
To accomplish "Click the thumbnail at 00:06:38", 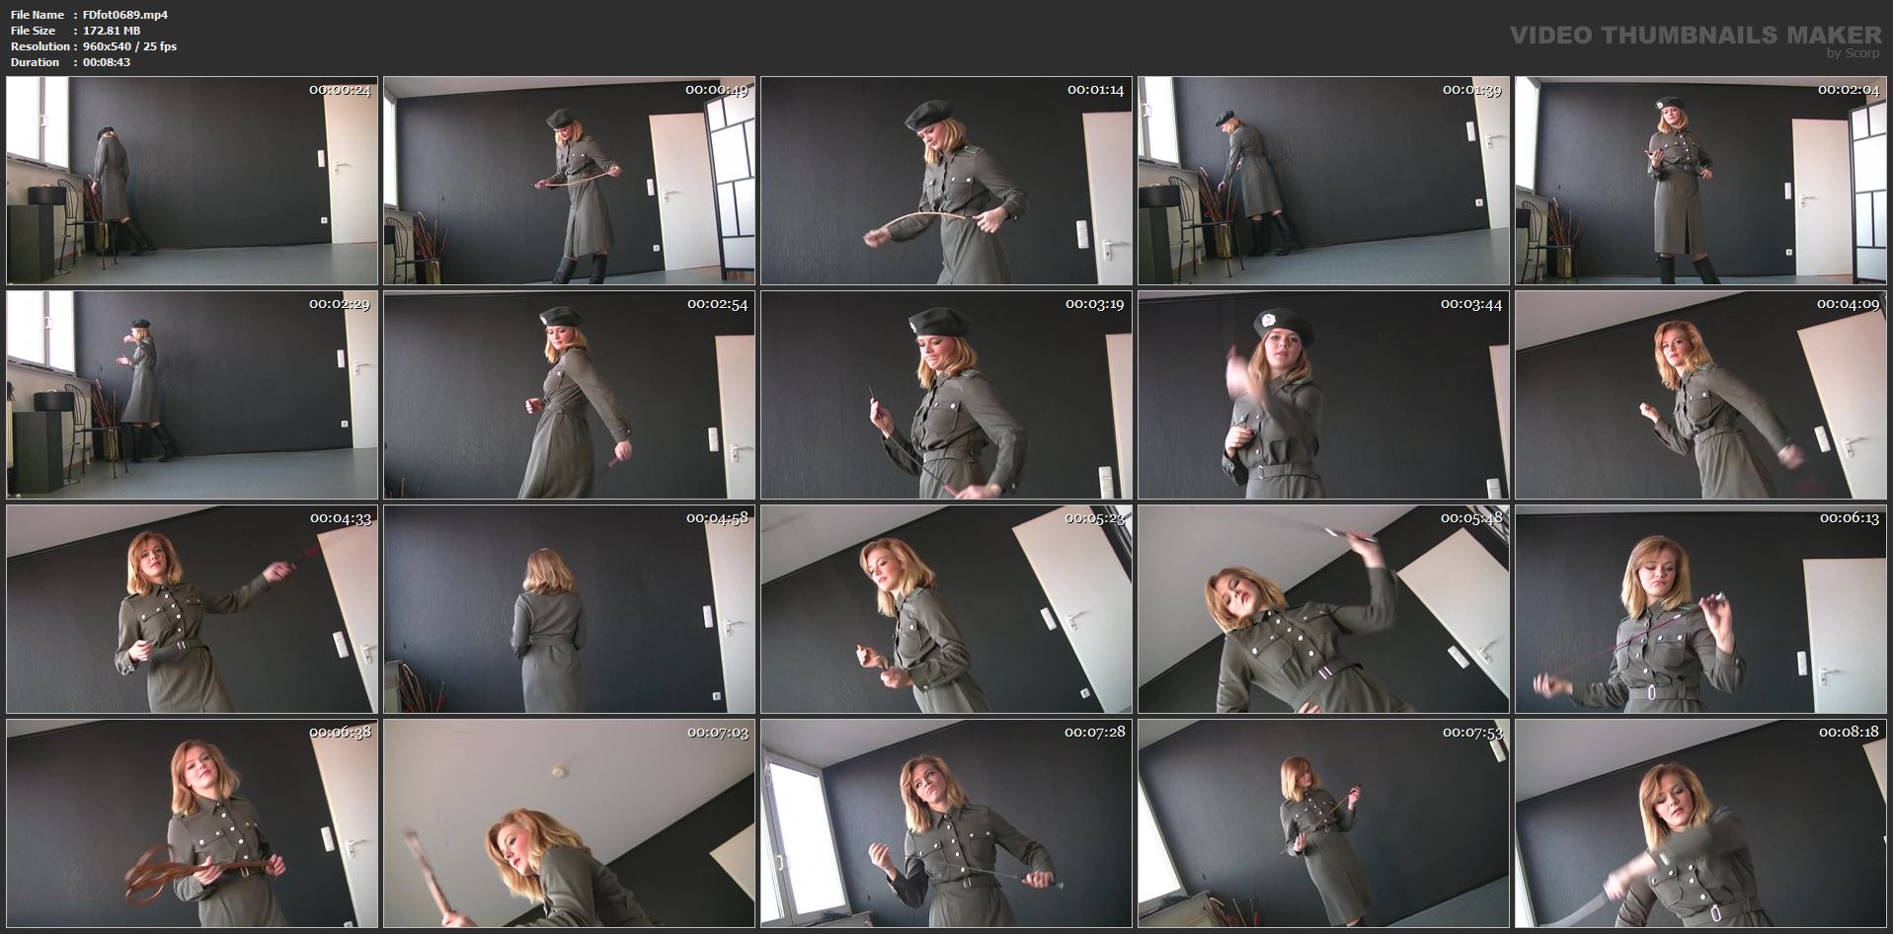I will coord(193,823).
